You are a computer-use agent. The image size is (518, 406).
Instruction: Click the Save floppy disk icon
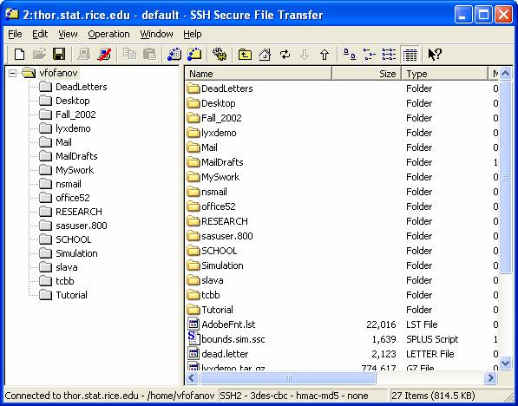click(x=59, y=54)
